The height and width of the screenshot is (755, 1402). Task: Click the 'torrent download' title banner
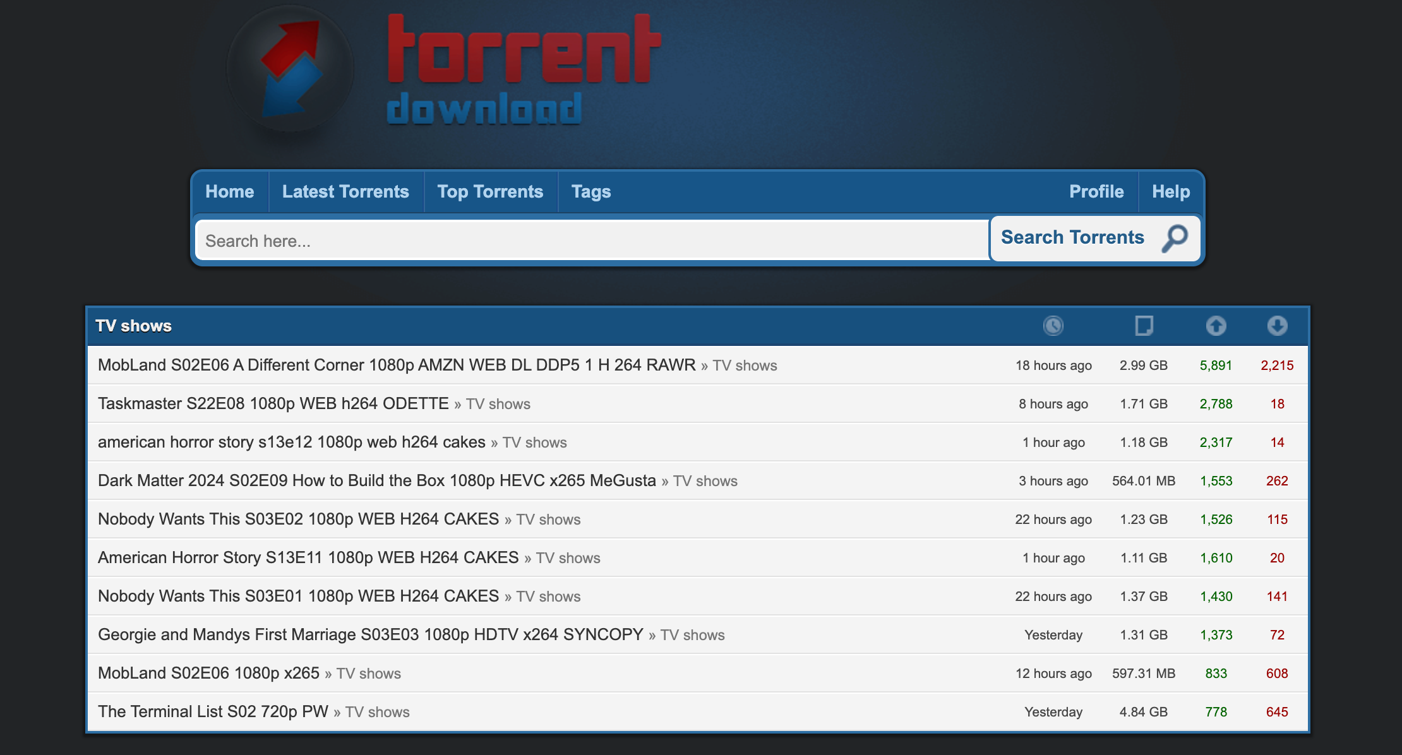tap(524, 68)
